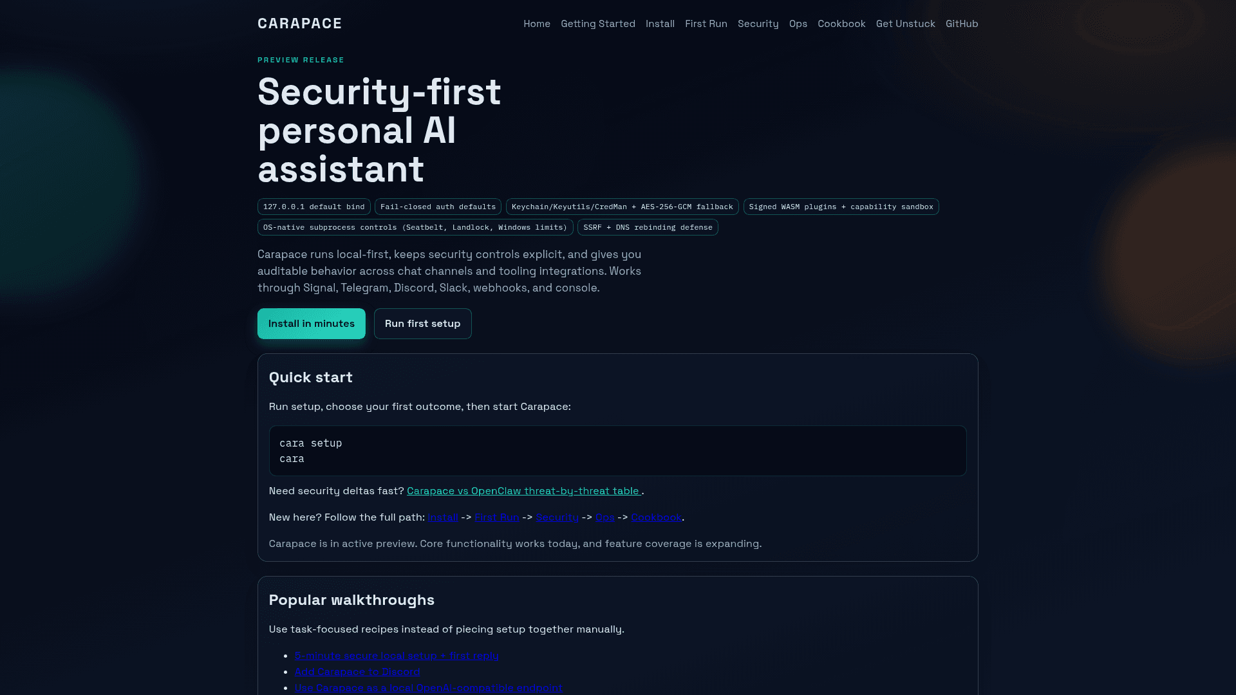
Task: Choose Ops in the header navigation
Action: point(798,24)
